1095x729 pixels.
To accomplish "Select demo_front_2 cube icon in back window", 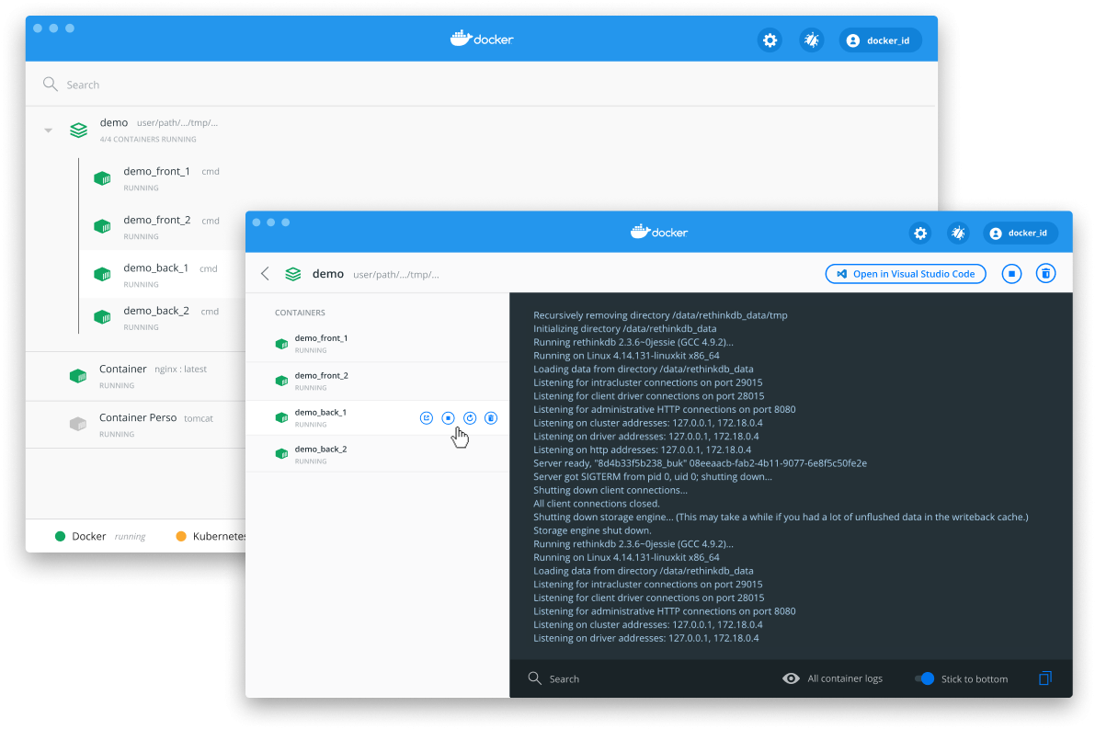I will [x=103, y=227].
